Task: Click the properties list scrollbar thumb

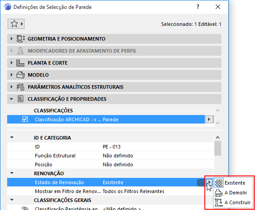Action: point(217,148)
